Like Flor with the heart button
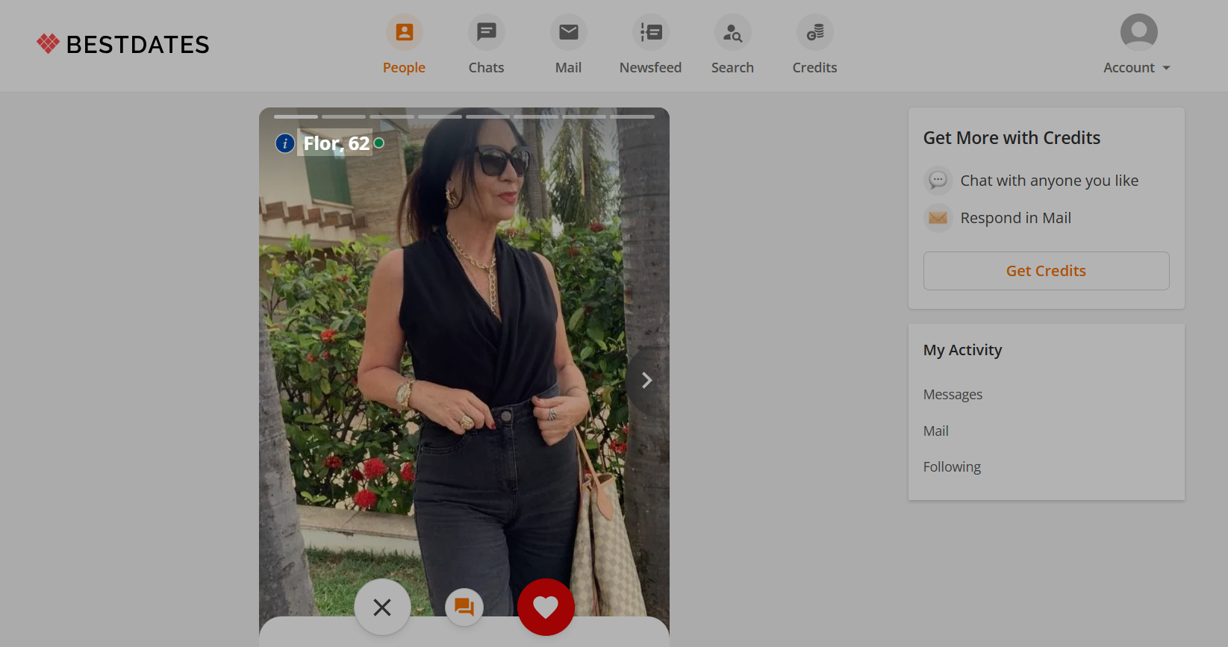1228x647 pixels. 546,607
